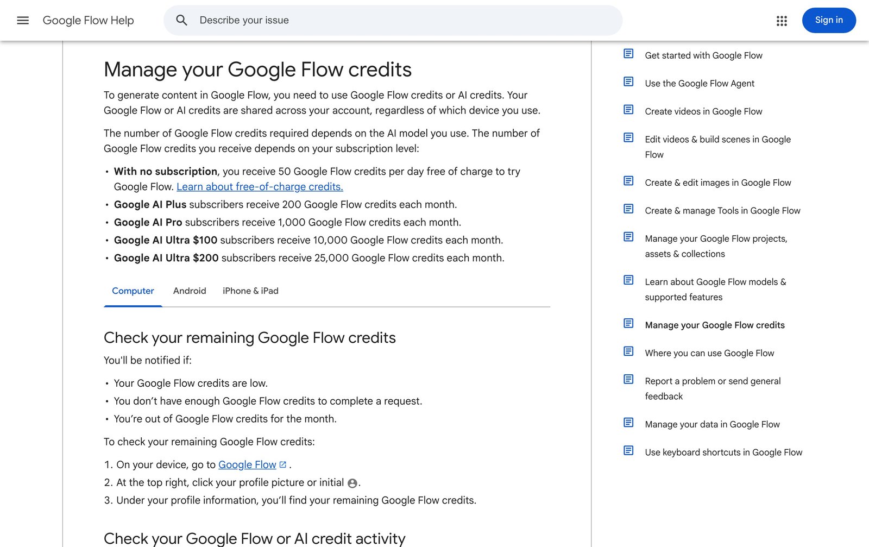Click the external link icon after Google Flow
The width and height of the screenshot is (869, 547).
coord(283,464)
